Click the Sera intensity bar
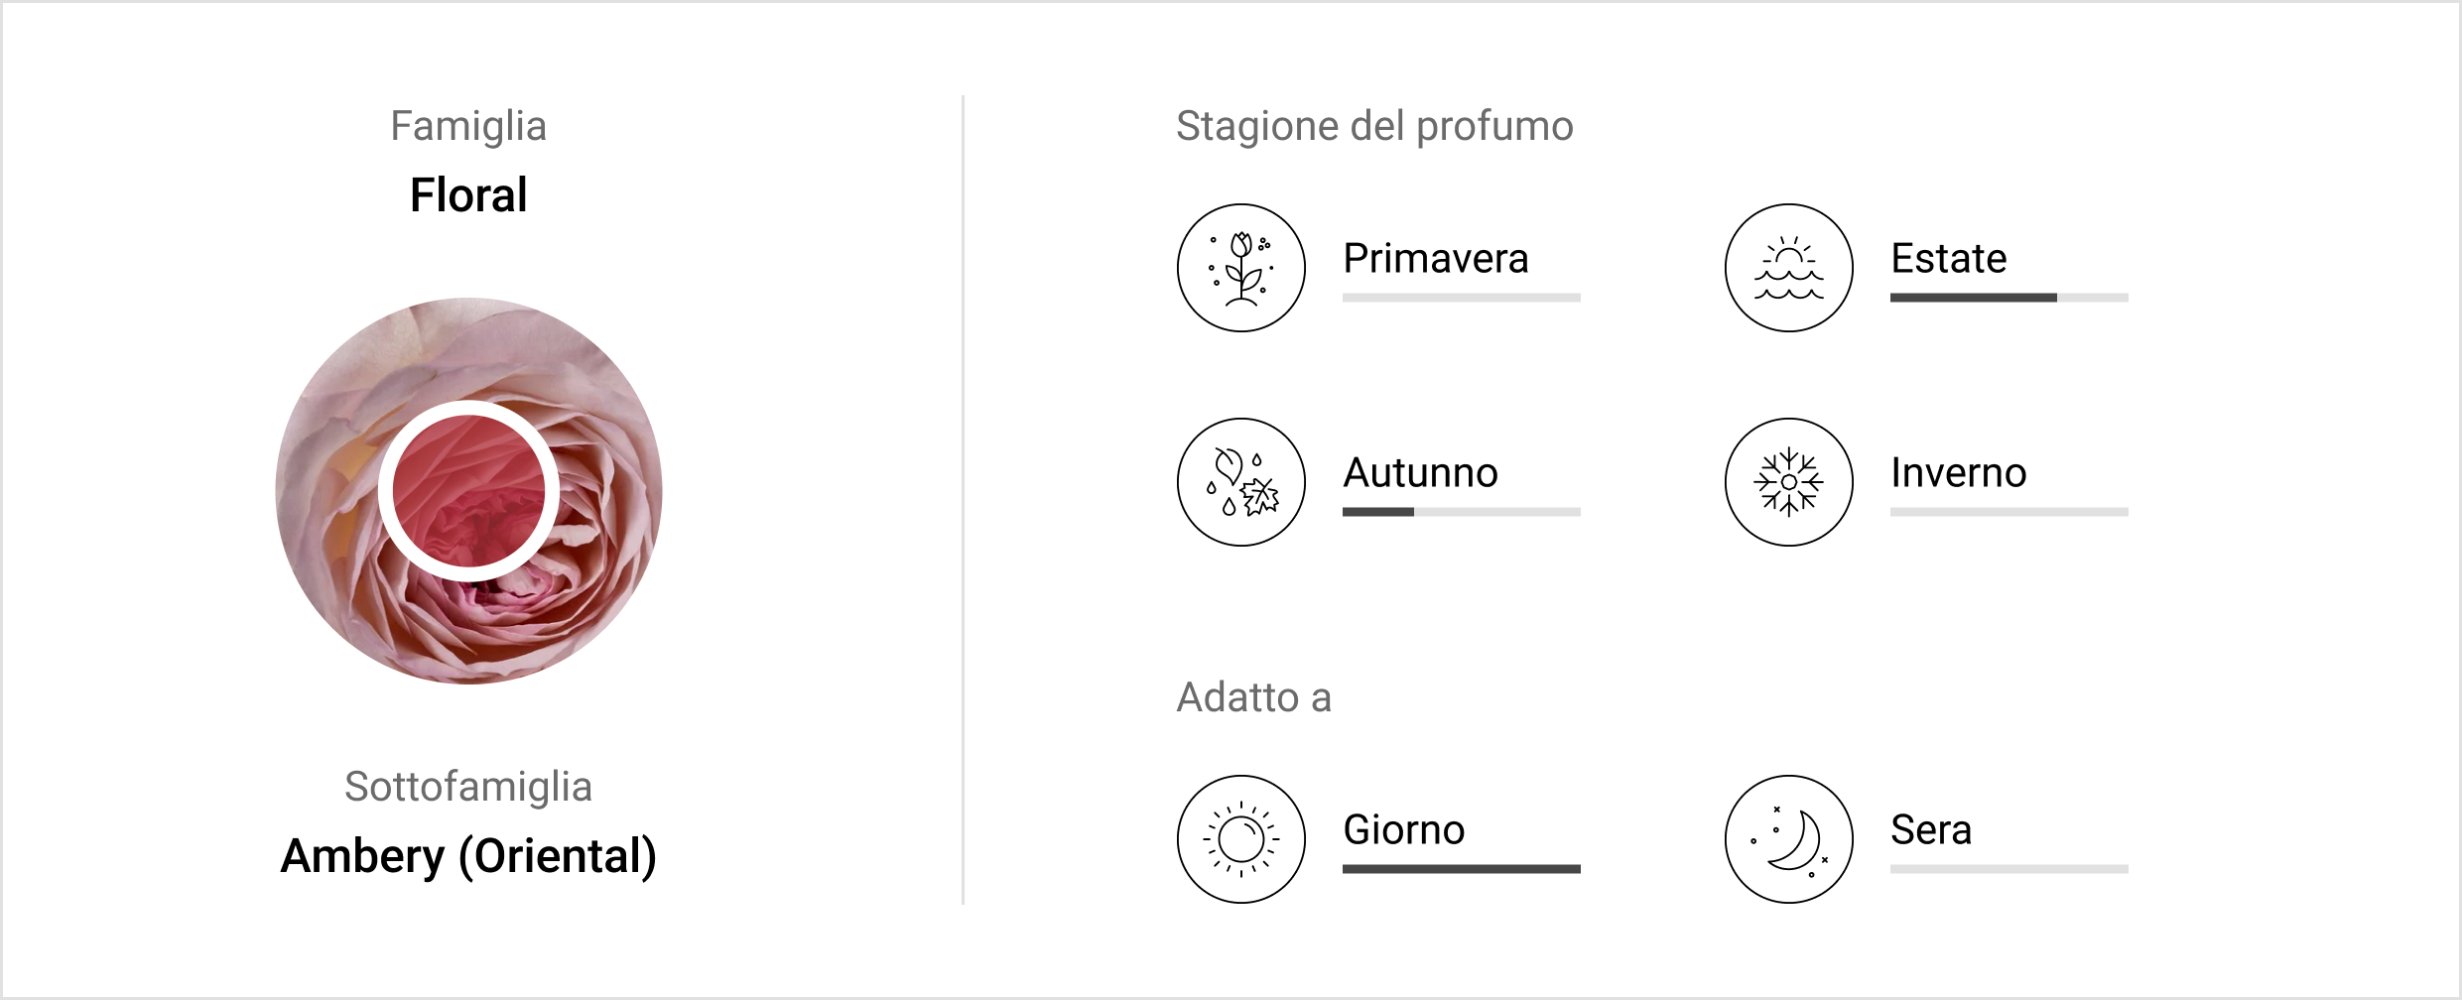 click(x=2008, y=869)
